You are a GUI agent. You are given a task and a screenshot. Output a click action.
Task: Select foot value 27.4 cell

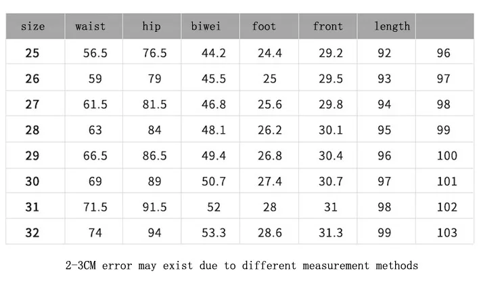[269, 180]
